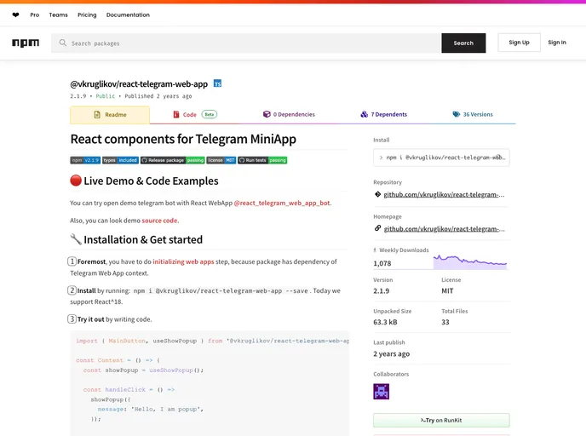Click the npm v2.1.9 badge

(85, 160)
